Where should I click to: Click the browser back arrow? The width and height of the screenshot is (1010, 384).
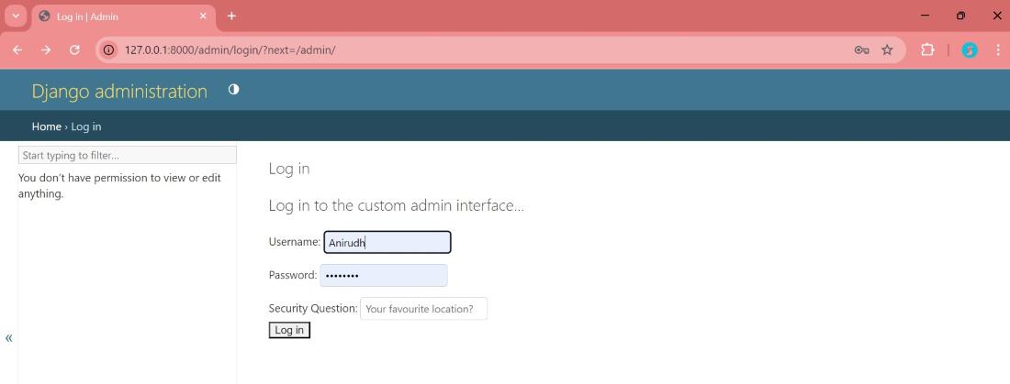tap(17, 49)
